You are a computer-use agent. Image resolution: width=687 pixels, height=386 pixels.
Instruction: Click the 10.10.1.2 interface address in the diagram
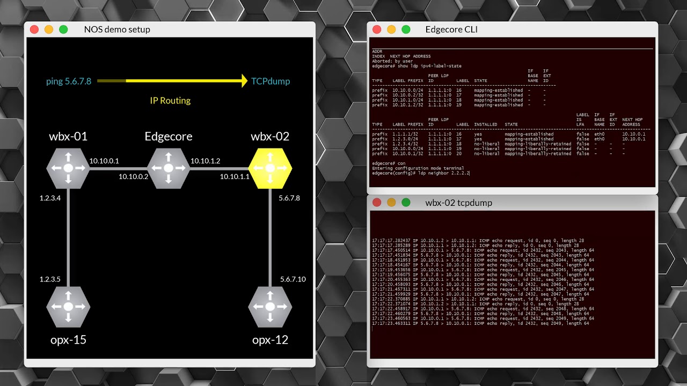pos(206,161)
